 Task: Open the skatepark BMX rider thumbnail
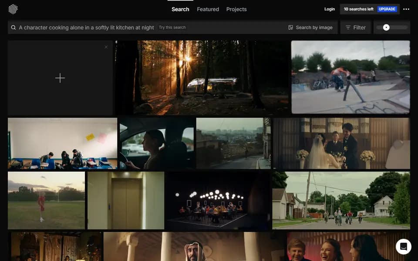click(x=351, y=77)
